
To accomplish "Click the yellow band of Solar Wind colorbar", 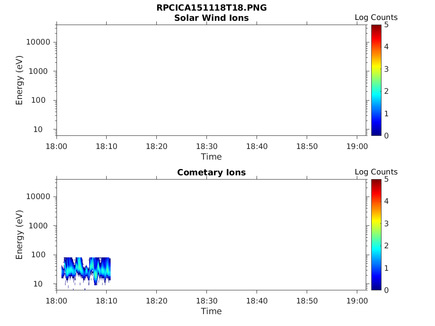I will (376, 68).
